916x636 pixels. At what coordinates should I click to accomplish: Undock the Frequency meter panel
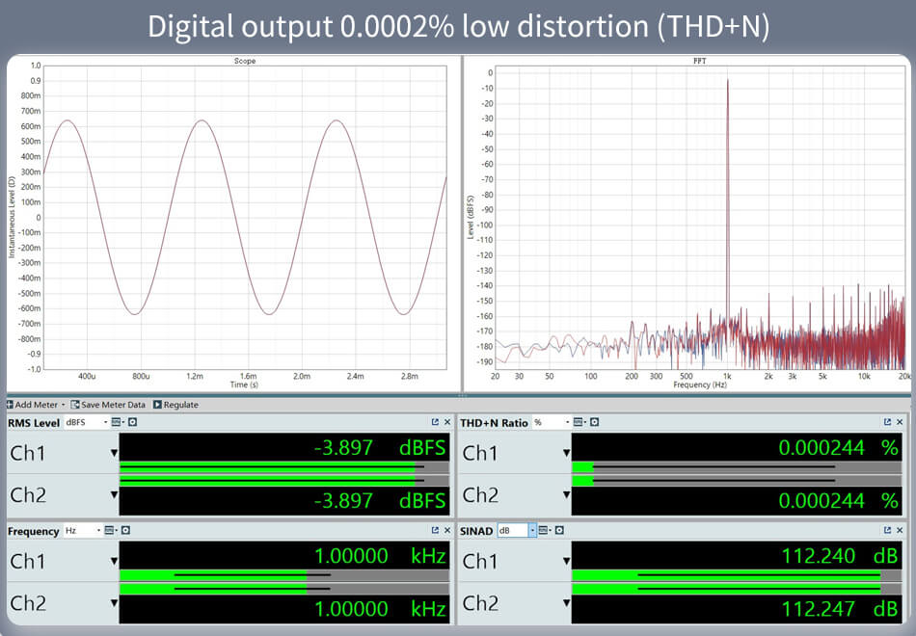[435, 530]
